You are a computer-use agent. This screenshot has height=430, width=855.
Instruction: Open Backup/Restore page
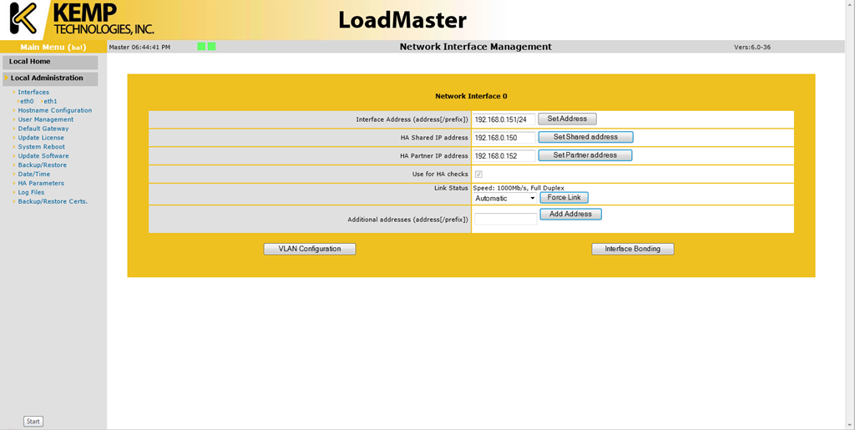click(x=42, y=165)
